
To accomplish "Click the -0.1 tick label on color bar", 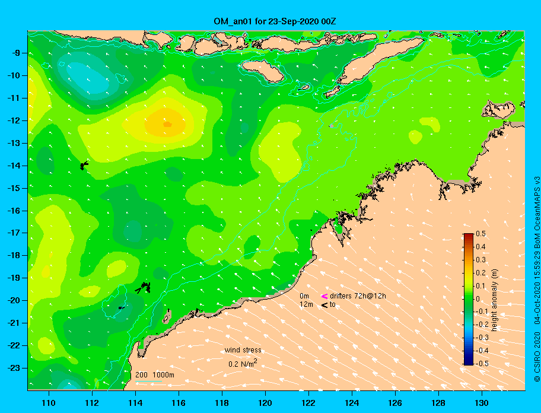I will [482, 312].
